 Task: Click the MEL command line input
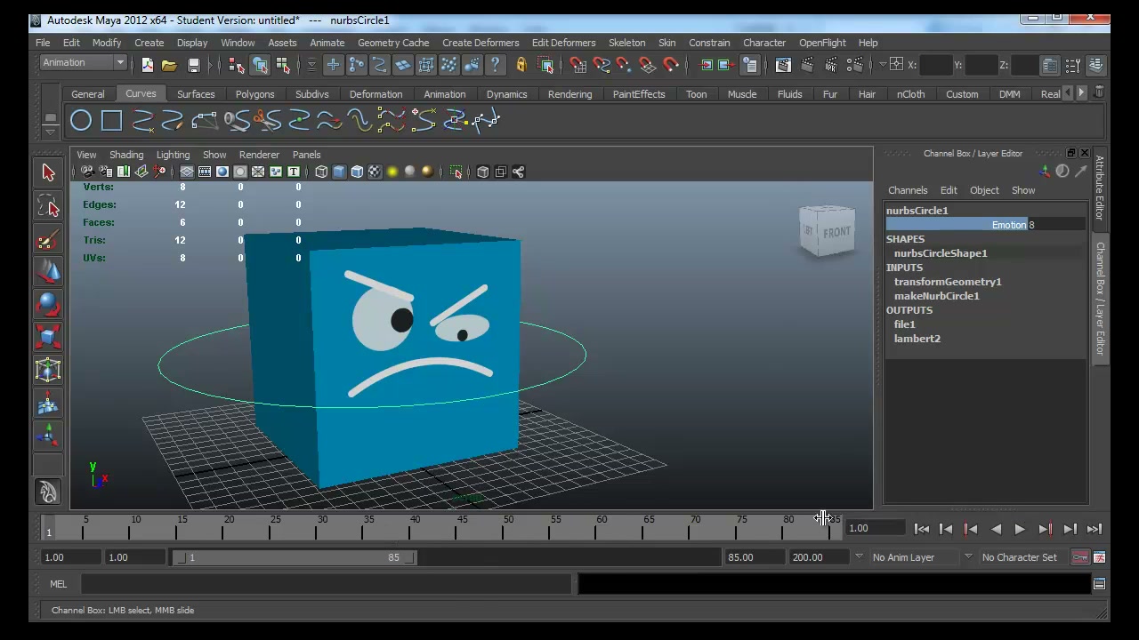[x=326, y=584]
